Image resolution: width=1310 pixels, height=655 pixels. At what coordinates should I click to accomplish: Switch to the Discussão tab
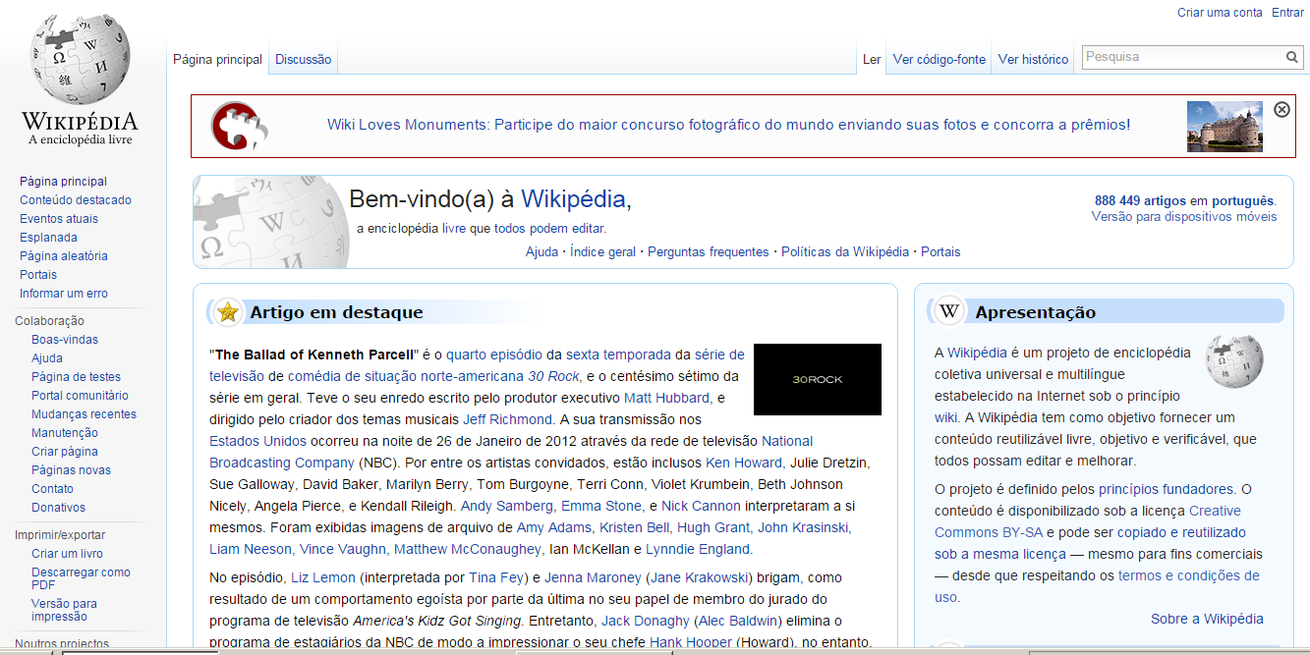click(x=303, y=59)
